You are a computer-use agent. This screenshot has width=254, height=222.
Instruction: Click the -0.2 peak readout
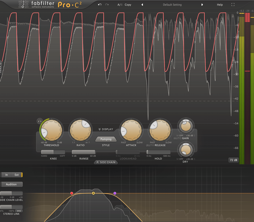242,11
